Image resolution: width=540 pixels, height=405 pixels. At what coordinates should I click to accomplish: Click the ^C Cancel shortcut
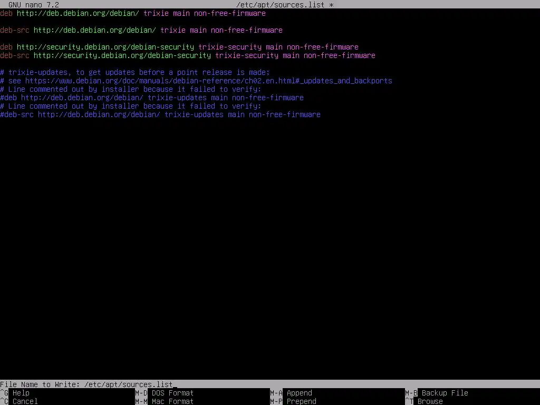point(19,401)
